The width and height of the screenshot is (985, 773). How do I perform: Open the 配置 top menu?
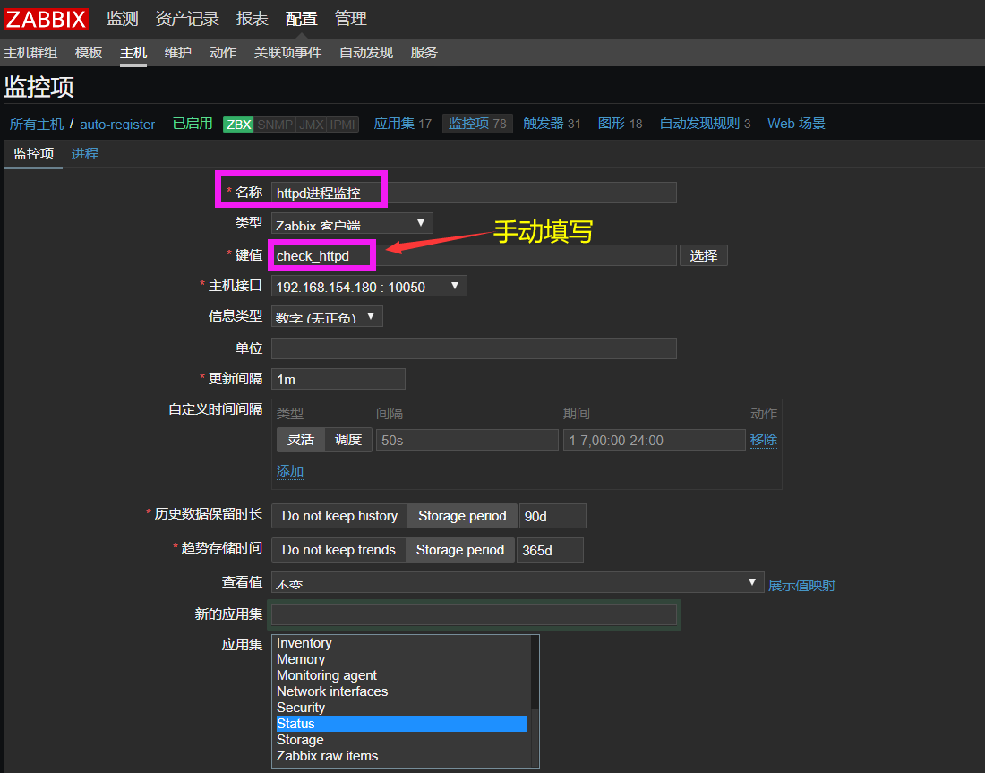click(x=301, y=19)
